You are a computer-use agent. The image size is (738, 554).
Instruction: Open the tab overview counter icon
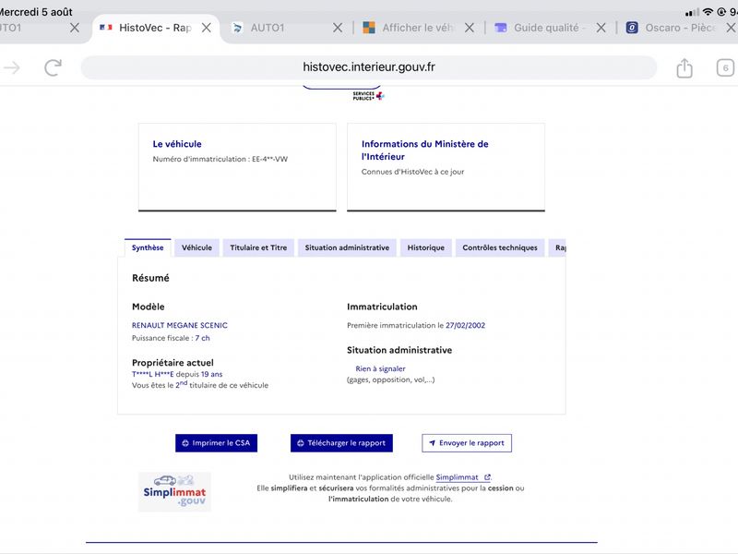[725, 67]
